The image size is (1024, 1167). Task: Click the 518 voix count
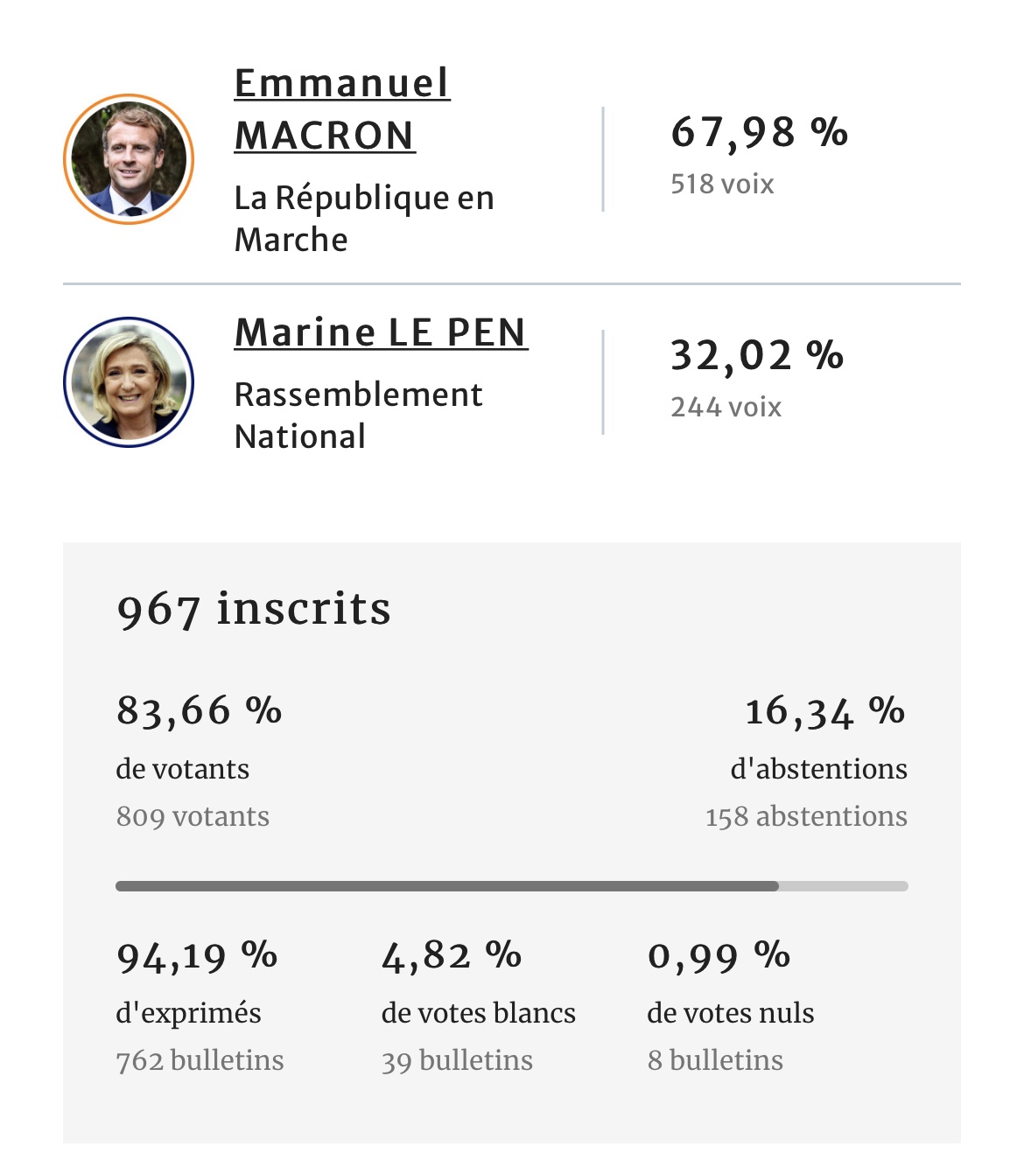click(722, 185)
